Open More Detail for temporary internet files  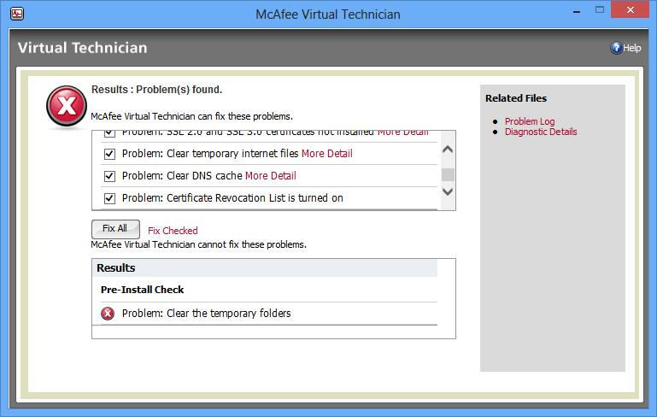point(327,154)
